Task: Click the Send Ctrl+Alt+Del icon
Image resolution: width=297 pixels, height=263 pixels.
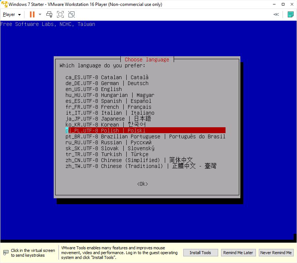Action: pyautogui.click(x=49, y=14)
